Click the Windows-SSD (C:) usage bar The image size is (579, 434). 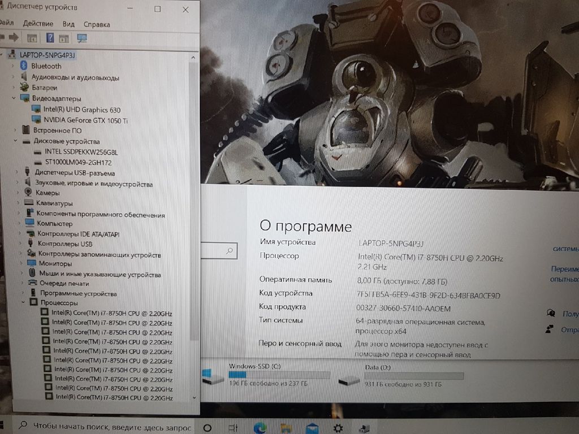(x=279, y=375)
